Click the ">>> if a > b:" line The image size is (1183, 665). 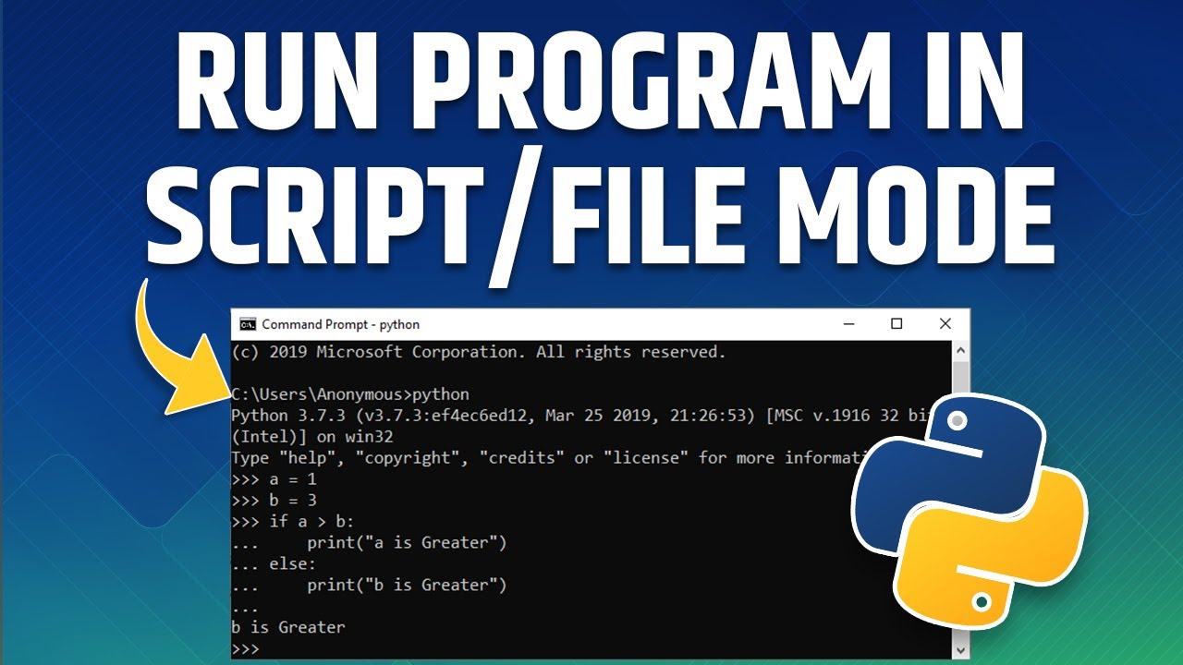point(293,522)
